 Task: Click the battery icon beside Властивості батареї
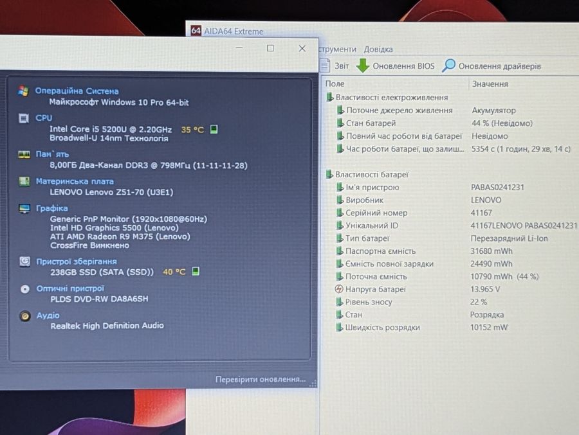pos(329,174)
